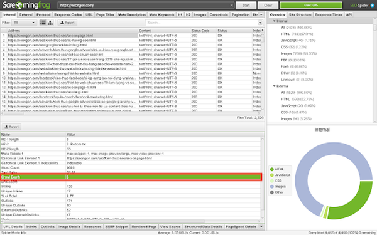Open the Image Details bottom tab
This screenshot has width=377, height=235.
[x=69, y=227]
